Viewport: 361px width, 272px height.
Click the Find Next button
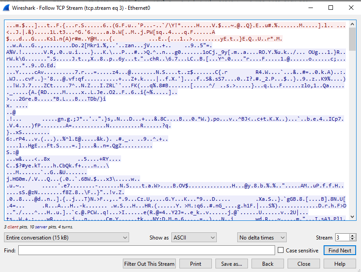click(x=340, y=251)
